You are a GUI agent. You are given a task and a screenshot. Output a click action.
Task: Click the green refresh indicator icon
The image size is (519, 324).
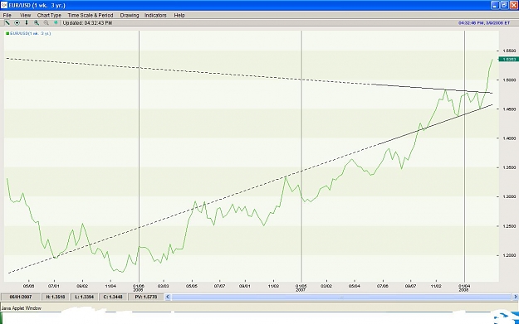tap(56, 23)
